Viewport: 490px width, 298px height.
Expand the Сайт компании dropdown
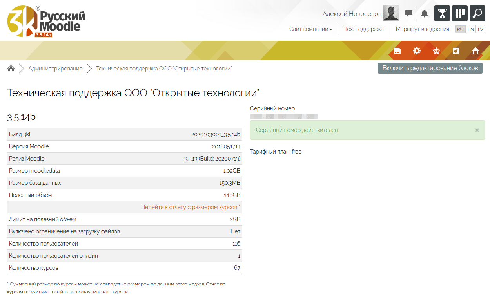[310, 29]
